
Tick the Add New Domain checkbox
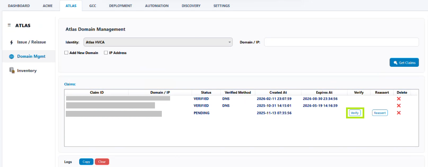(66, 53)
